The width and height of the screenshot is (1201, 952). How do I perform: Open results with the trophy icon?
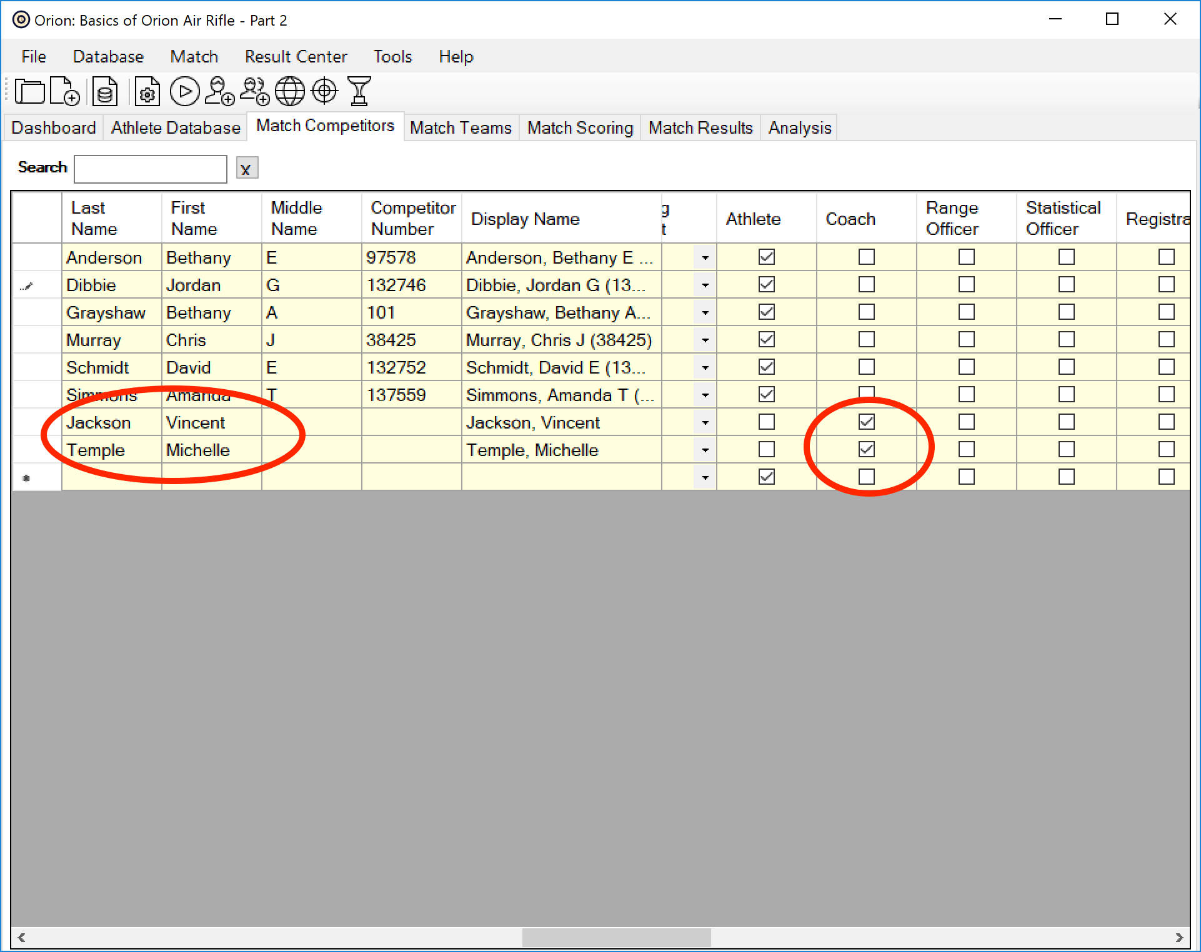359,91
